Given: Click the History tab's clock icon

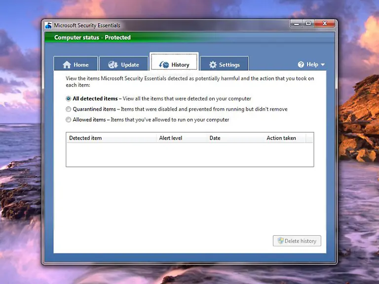Looking at the screenshot, I should pyautogui.click(x=164, y=65).
